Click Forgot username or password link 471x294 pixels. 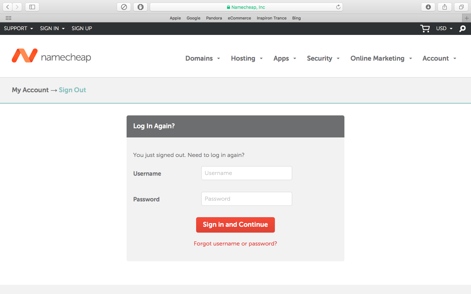click(x=235, y=244)
